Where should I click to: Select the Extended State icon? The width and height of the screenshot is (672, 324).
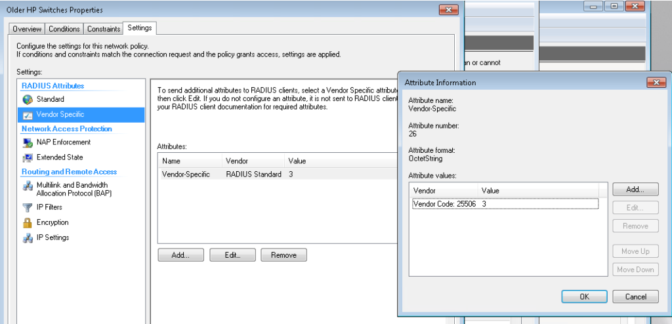27,158
